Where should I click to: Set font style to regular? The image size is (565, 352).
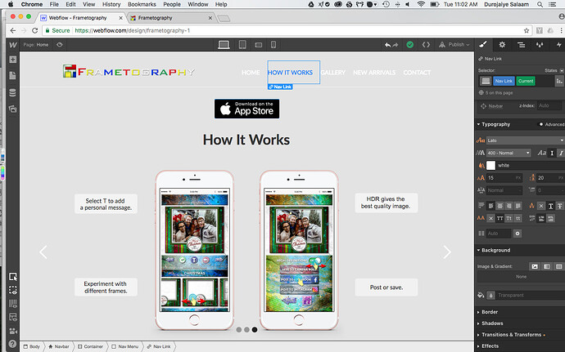[552, 153]
